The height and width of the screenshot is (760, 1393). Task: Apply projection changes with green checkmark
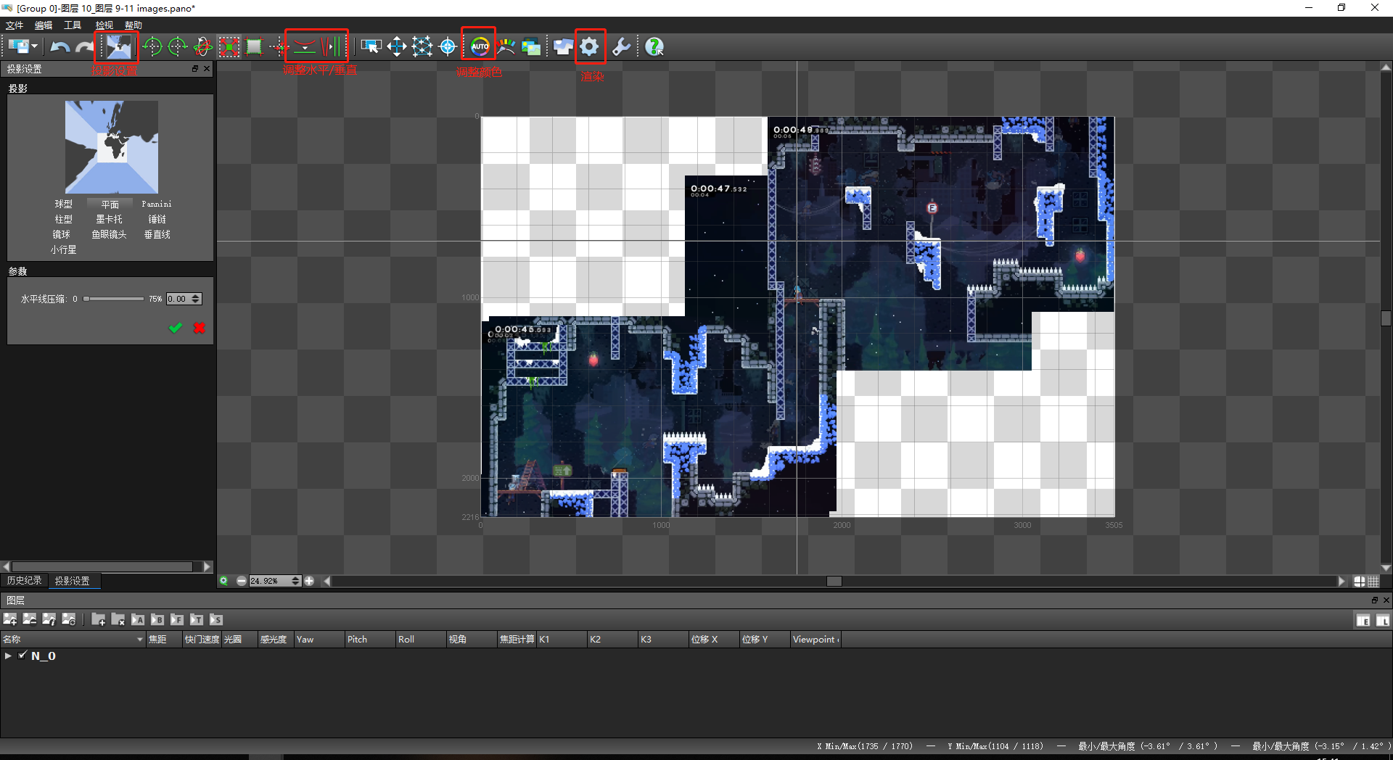(175, 328)
